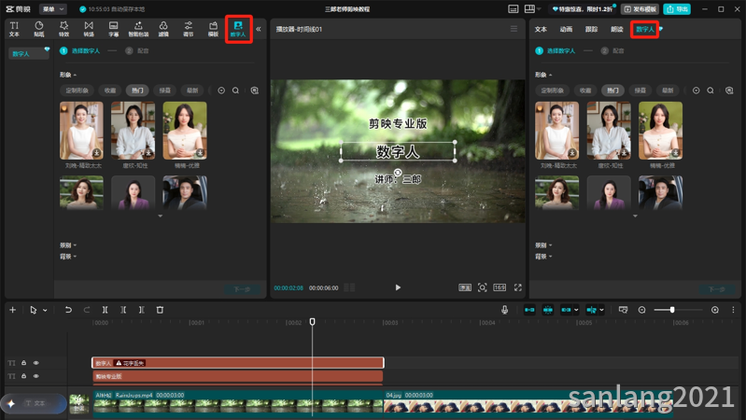This screenshot has height=420, width=746.
Task: Collapse the media panel with the double-chevron icon
Action: click(x=259, y=29)
